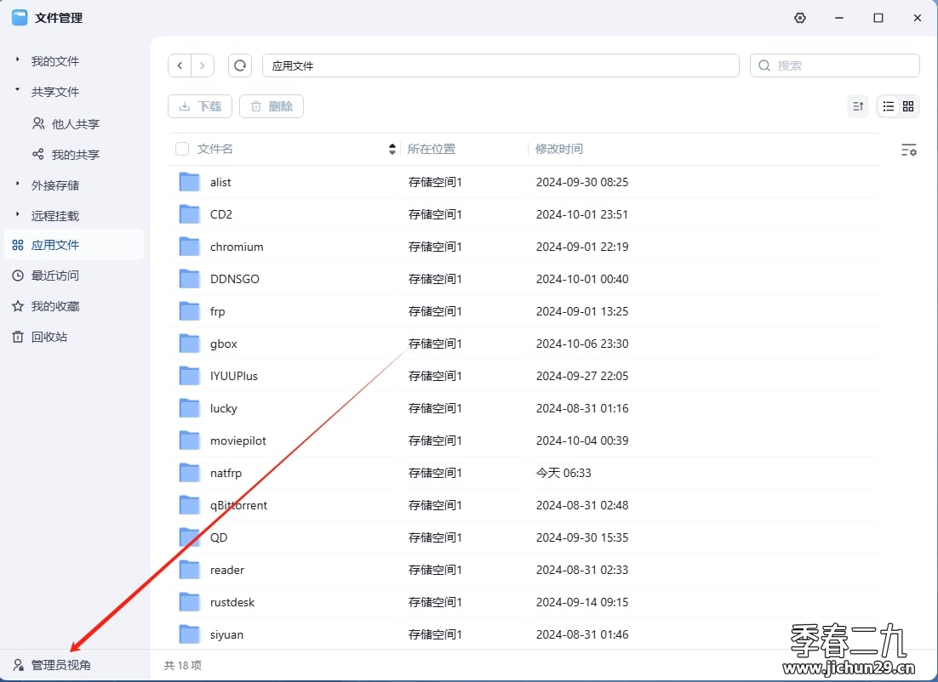Switch to grid view mode
Viewport: 938px width, 682px height.
click(907, 106)
